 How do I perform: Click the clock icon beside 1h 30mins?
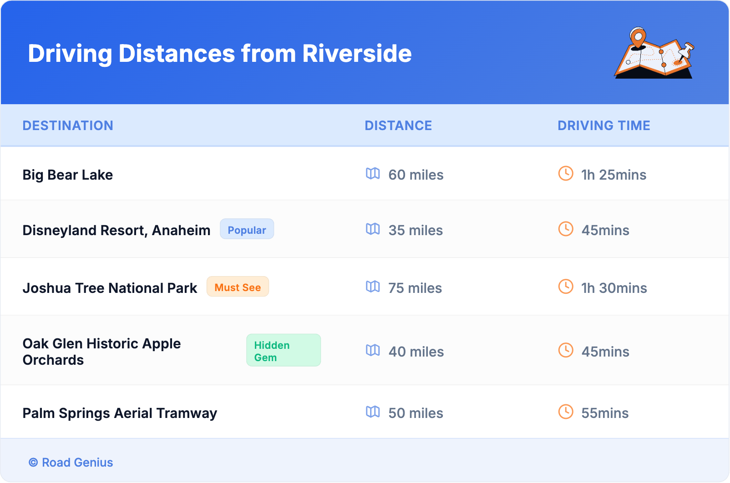566,287
